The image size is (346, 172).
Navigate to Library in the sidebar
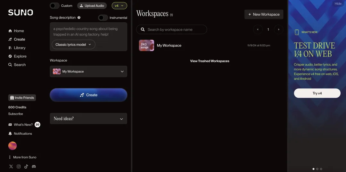(20, 48)
